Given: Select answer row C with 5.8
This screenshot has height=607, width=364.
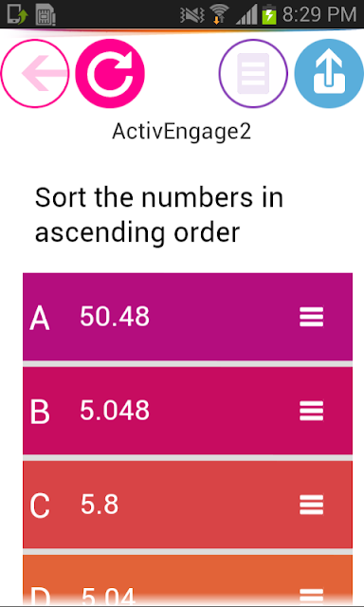Looking at the screenshot, I should coord(188,505).
